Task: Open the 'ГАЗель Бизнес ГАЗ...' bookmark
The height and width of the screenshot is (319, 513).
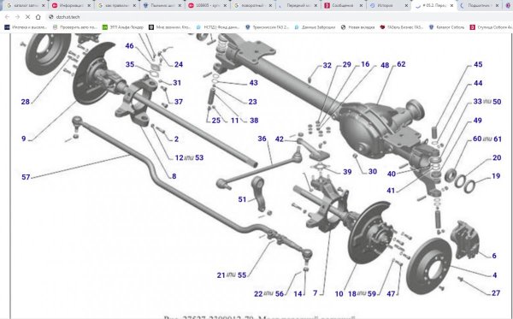Action: (402, 27)
